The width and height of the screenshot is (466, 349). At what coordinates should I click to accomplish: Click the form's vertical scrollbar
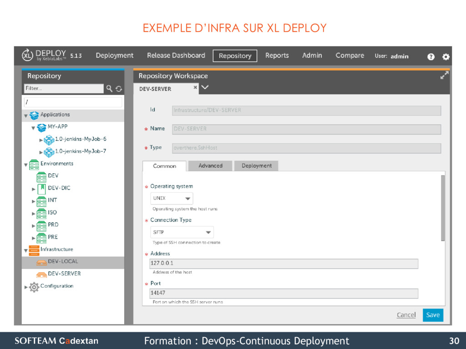point(443,208)
